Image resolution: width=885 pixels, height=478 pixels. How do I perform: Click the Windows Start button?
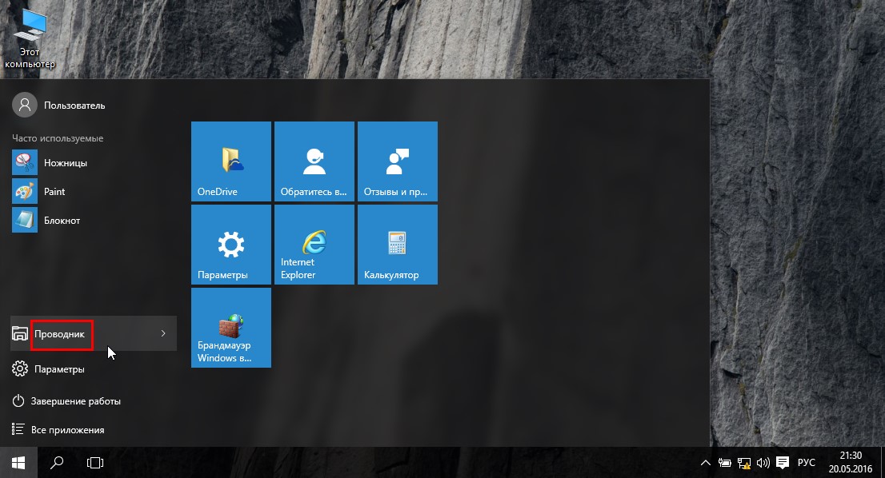(x=18, y=462)
